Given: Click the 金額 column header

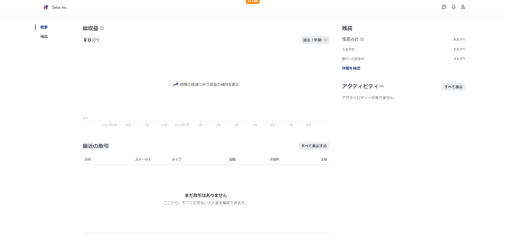Looking at the screenshot, I should (x=232, y=160).
